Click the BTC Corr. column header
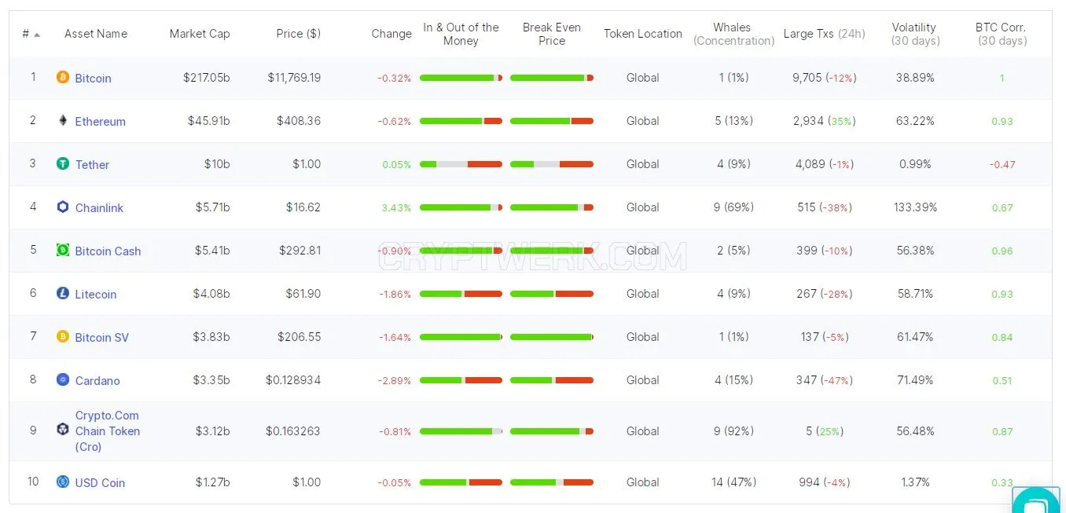 [x=1002, y=34]
